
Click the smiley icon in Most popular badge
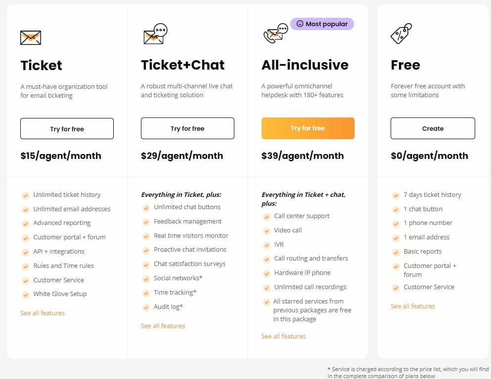[x=301, y=23]
